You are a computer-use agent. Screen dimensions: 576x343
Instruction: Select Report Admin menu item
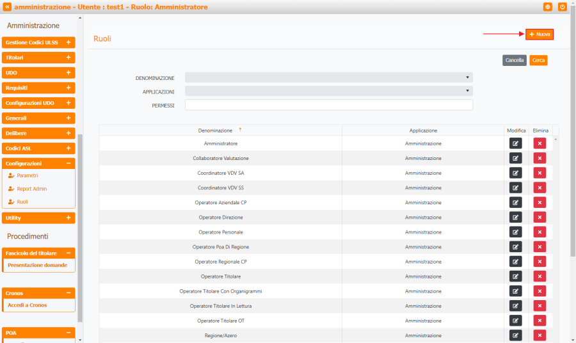click(x=31, y=189)
